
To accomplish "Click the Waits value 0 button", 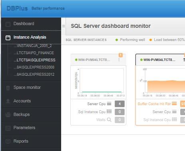I will 119,120.
